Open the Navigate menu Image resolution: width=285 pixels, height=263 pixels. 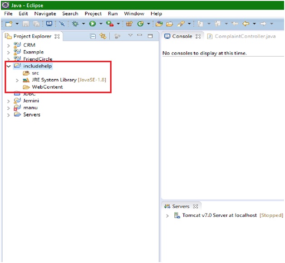[45, 14]
